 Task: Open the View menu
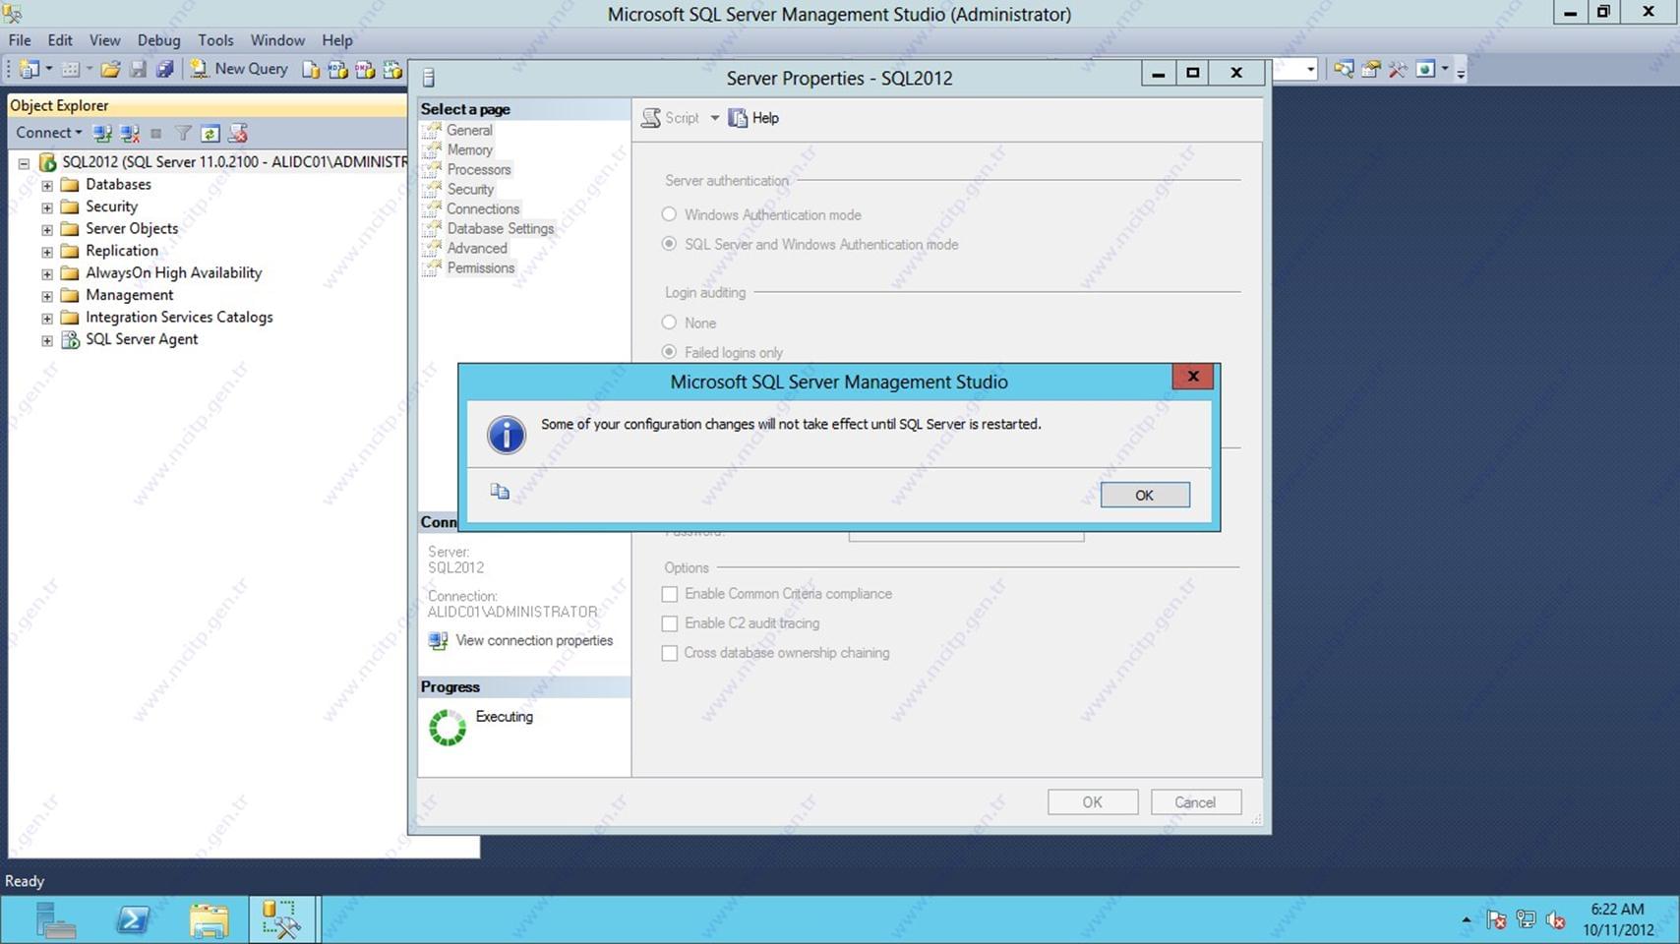pos(104,40)
